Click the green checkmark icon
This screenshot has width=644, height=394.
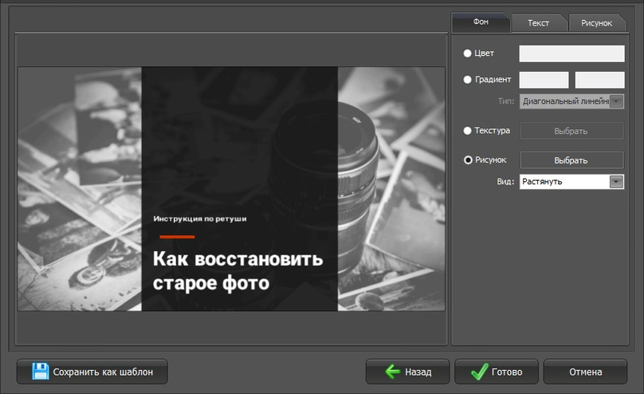(x=479, y=372)
